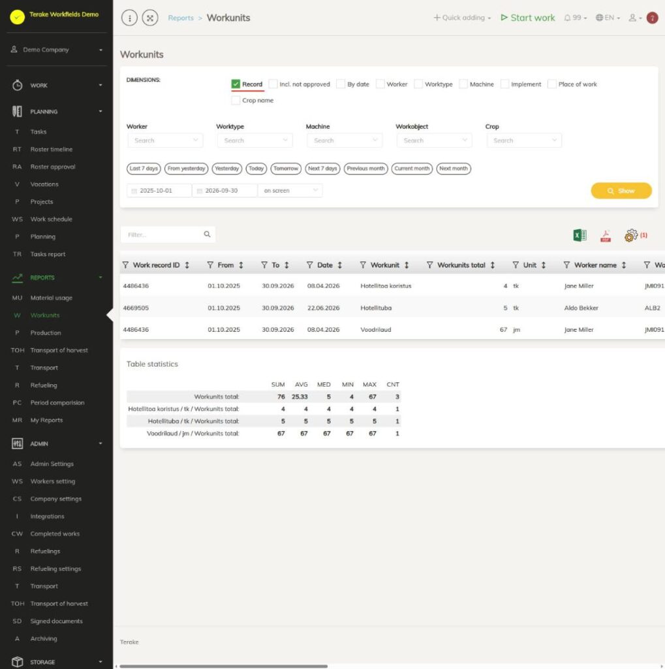This screenshot has height=669, width=665.
Task: Click the Start work button
Action: tap(528, 18)
